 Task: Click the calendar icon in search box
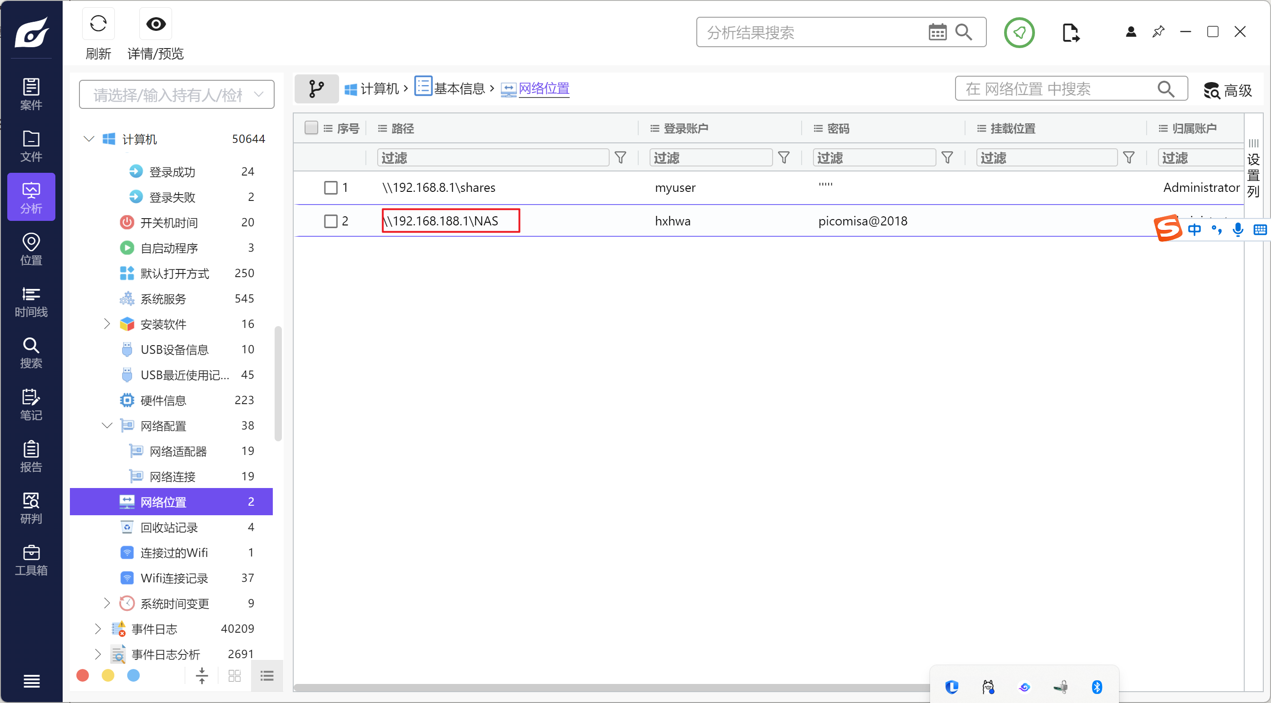click(x=937, y=33)
